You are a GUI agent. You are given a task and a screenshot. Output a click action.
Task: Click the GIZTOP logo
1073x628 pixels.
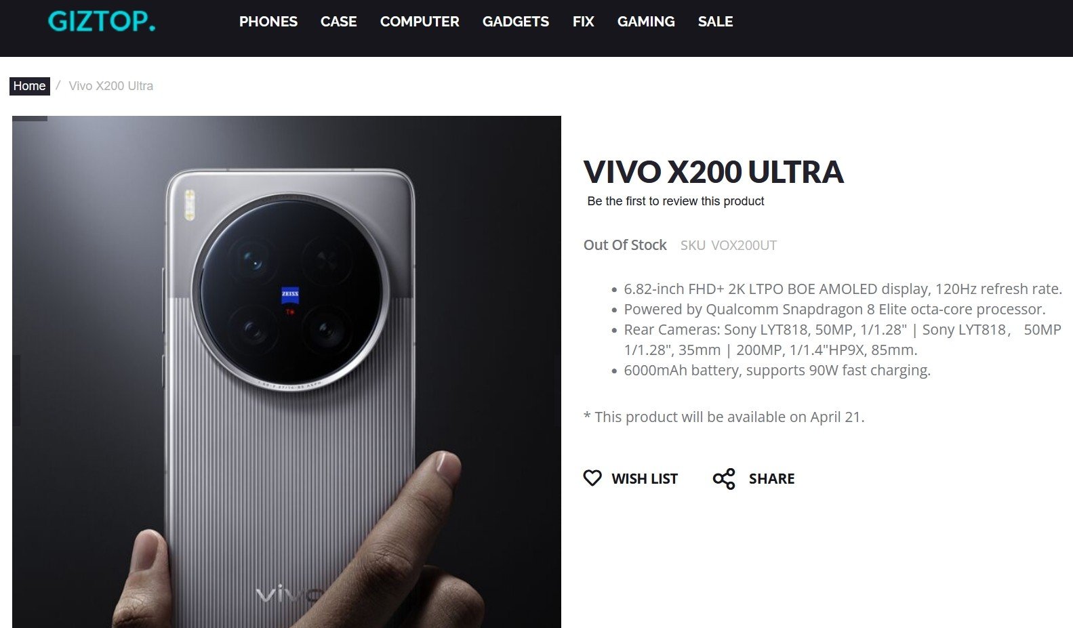[x=102, y=21]
